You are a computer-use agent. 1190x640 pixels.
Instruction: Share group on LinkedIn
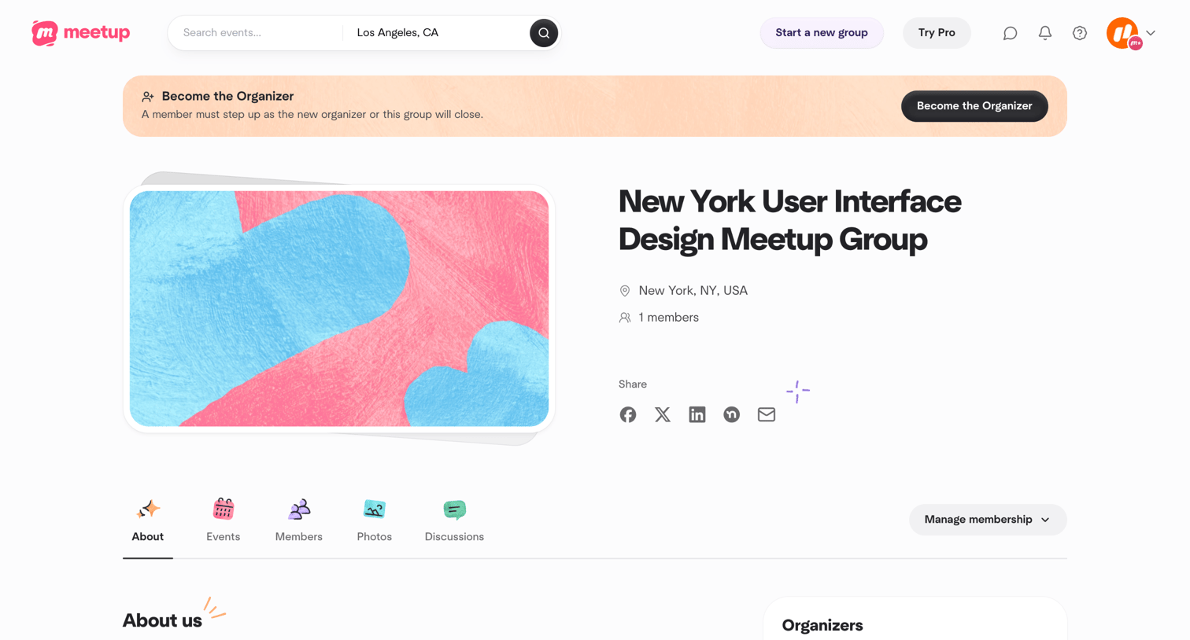(x=697, y=414)
